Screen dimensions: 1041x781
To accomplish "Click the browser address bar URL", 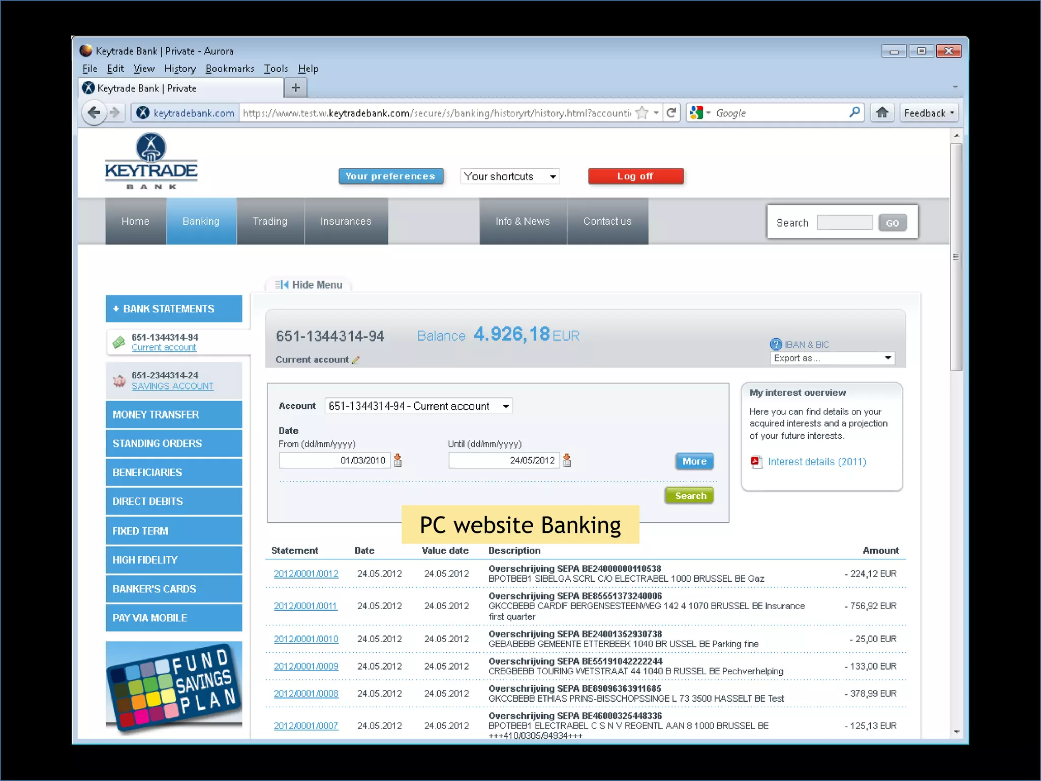I will click(x=436, y=113).
